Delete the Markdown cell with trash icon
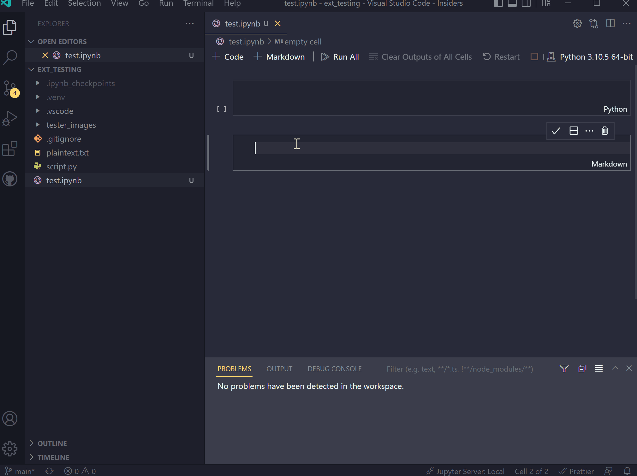The image size is (637, 476). point(604,131)
